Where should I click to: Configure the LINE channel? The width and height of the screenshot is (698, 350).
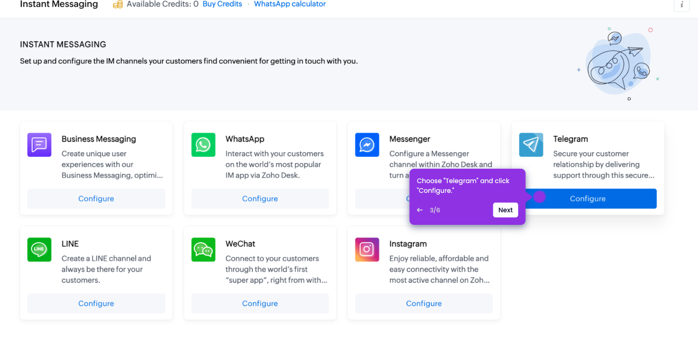pos(96,303)
